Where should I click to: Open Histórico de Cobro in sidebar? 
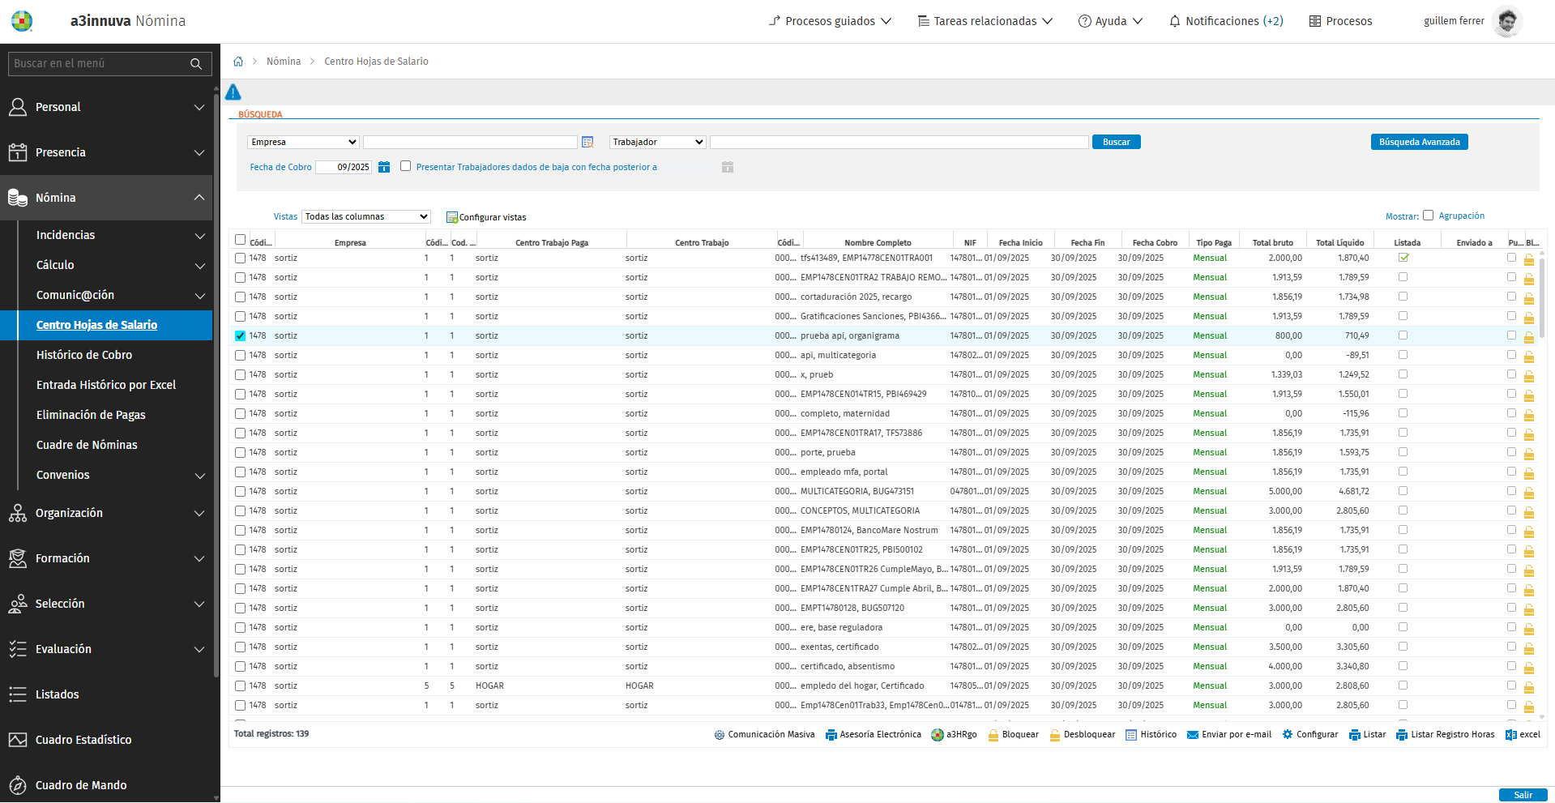[x=84, y=355]
